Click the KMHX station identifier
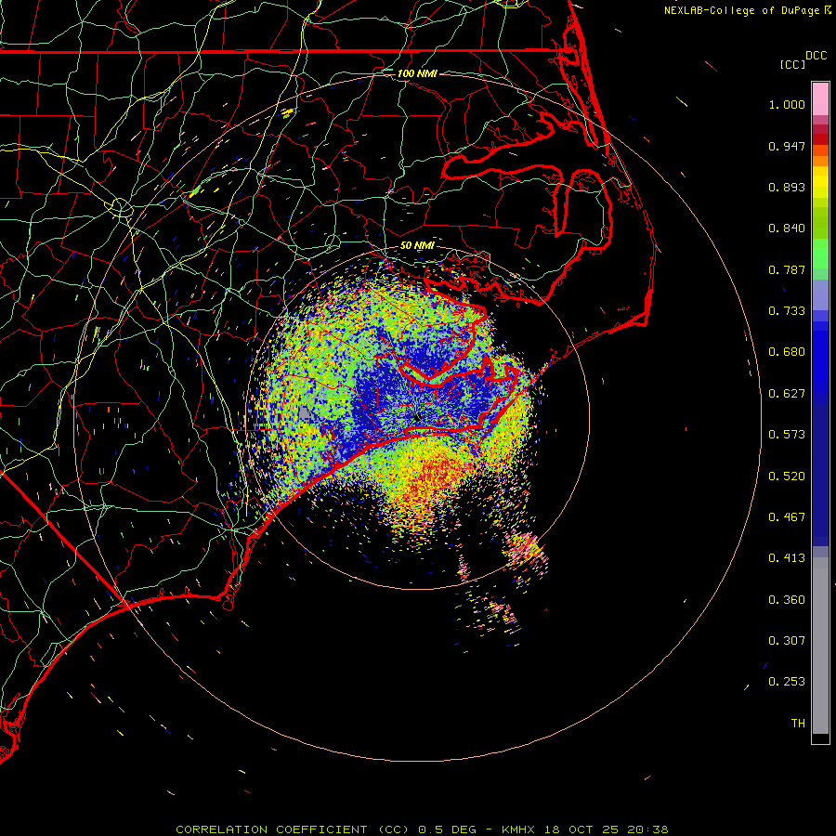Screen dimensions: 836x836 point(518,829)
